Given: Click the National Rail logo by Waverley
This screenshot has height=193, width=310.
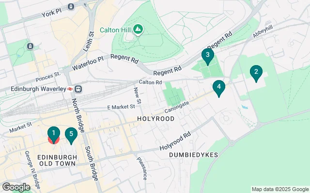Looking at the screenshot, I should pos(70,89).
